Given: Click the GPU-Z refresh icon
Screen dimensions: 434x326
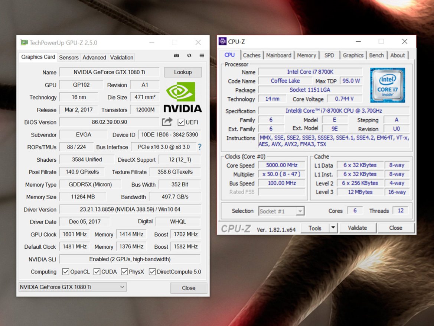Looking at the screenshot, I should click(x=189, y=55).
